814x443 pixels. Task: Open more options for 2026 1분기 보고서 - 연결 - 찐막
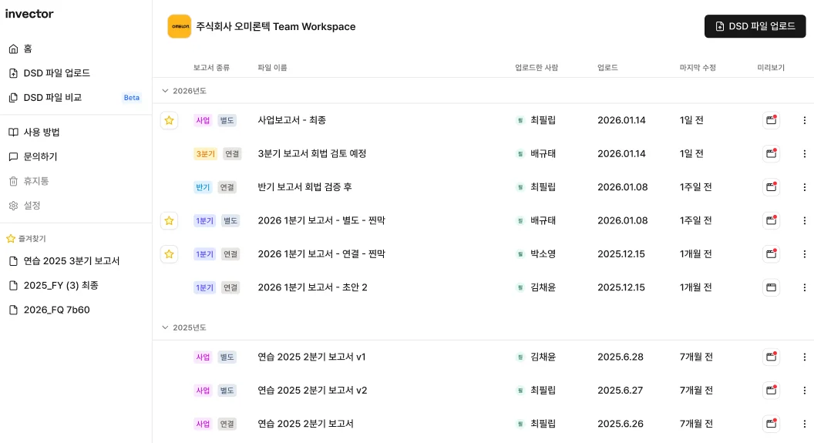click(x=805, y=254)
